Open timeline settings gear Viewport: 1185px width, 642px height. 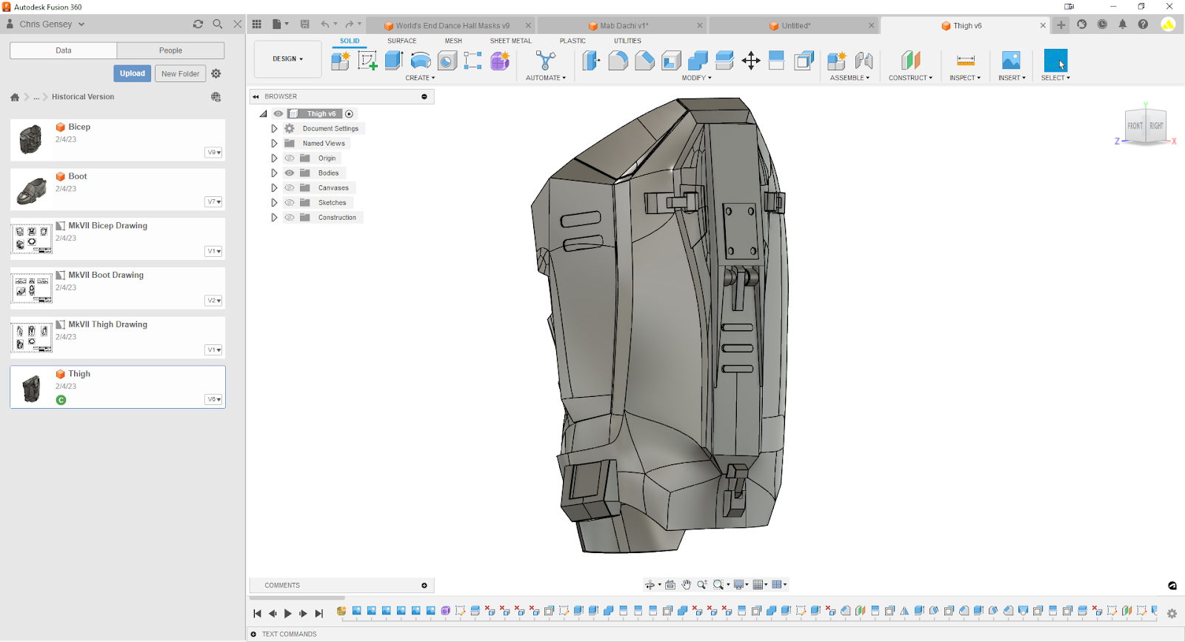coord(1172,613)
